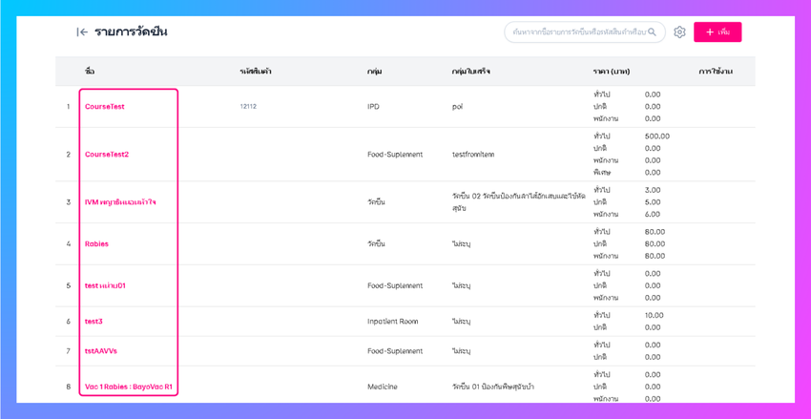
Task: Click the Inpatient Room group cell
Action: click(394, 322)
